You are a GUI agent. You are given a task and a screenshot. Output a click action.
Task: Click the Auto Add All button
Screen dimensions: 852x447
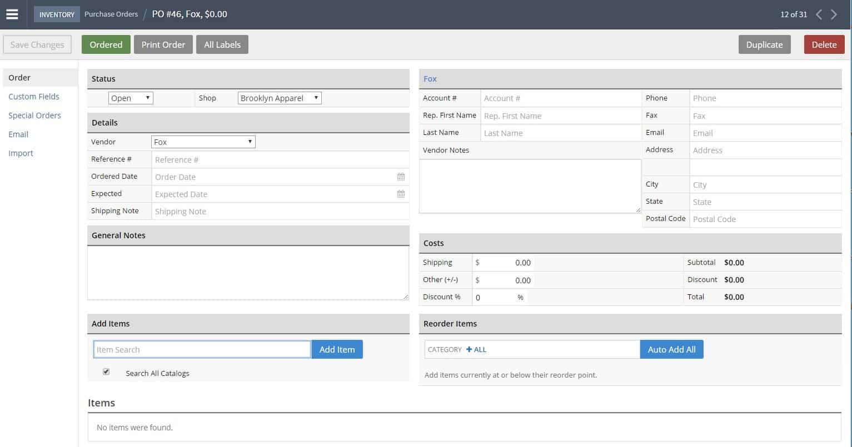coord(671,349)
